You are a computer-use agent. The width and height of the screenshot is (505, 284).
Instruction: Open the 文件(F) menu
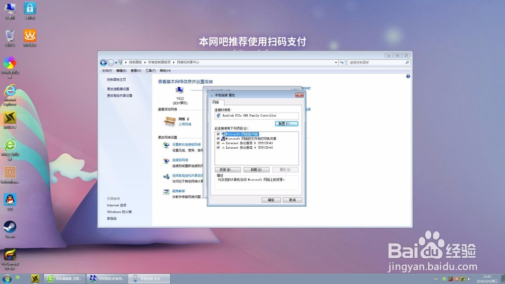click(x=107, y=71)
